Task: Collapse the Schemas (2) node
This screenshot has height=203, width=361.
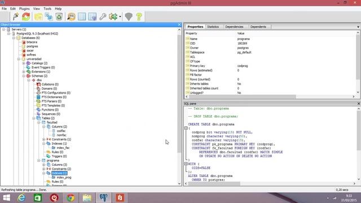Action: point(24,76)
